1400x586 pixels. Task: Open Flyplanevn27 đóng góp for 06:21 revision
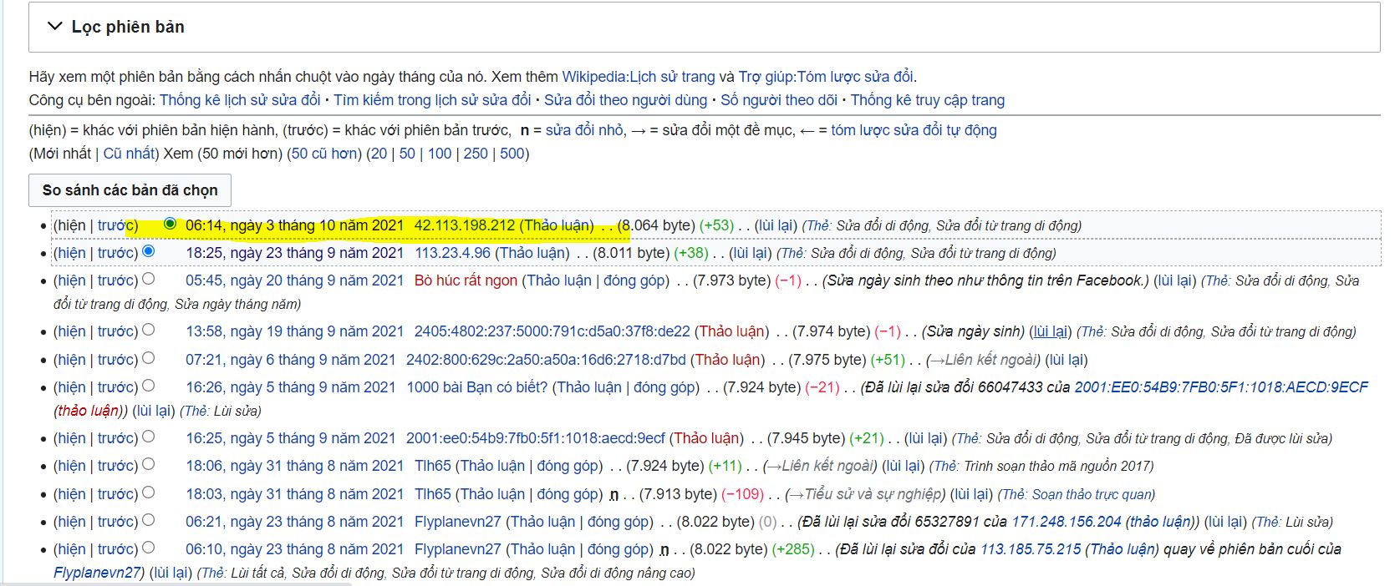coord(619,522)
